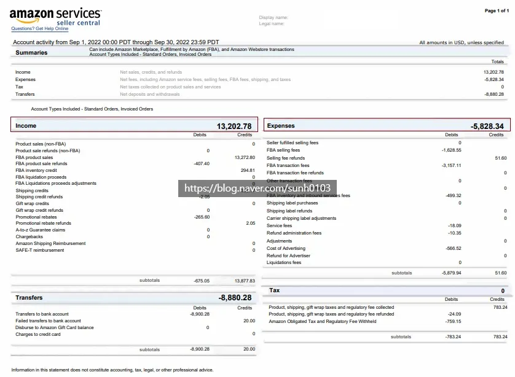Click Expenses subtotal debits -5,879.94
Image resolution: width=515 pixels, height=377 pixels.
click(451, 273)
